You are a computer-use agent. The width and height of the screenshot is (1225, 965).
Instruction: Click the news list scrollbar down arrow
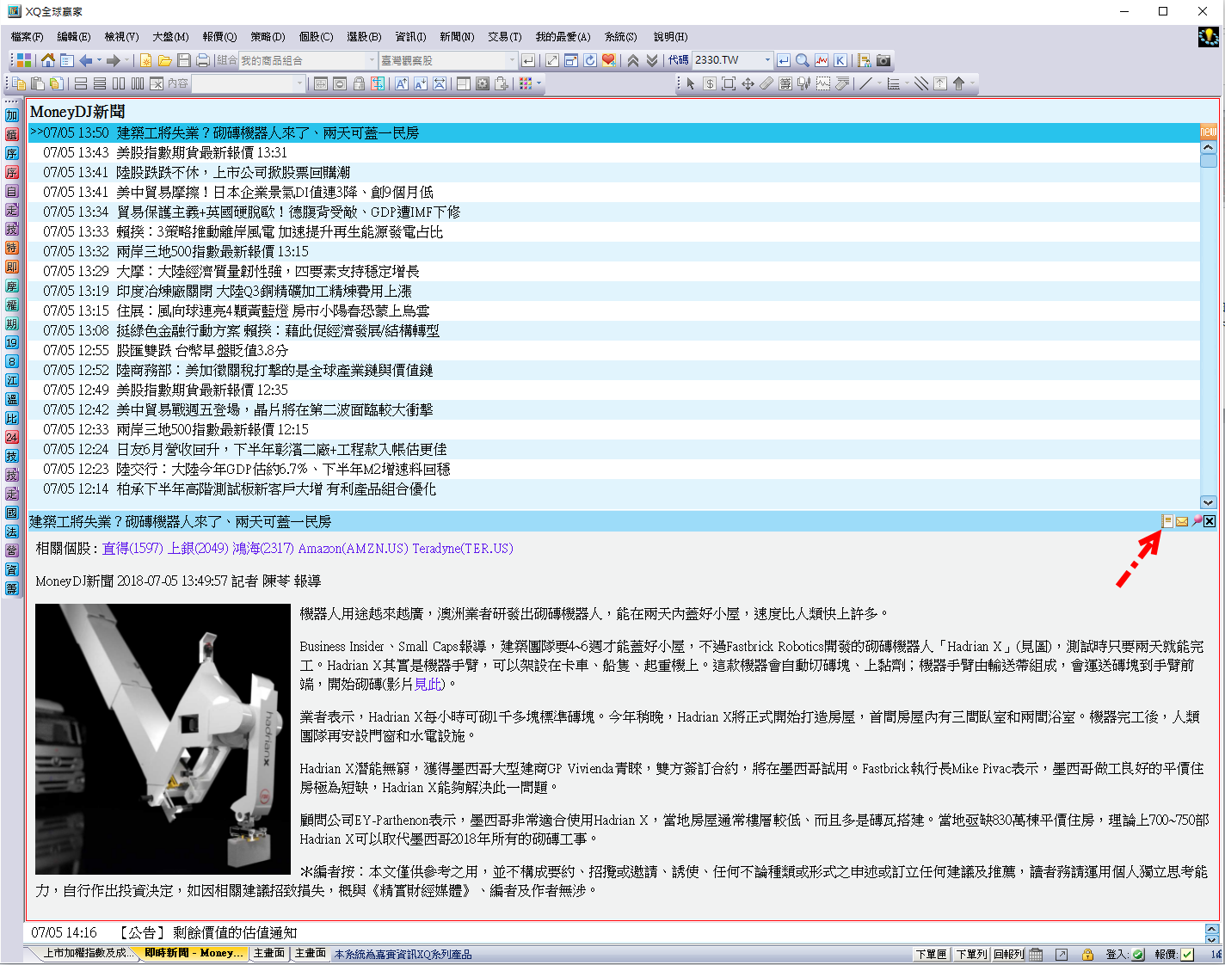coord(1208,502)
